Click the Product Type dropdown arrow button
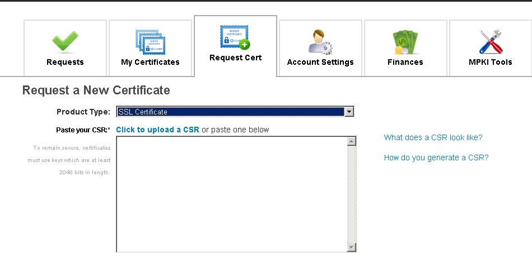 tap(349, 112)
